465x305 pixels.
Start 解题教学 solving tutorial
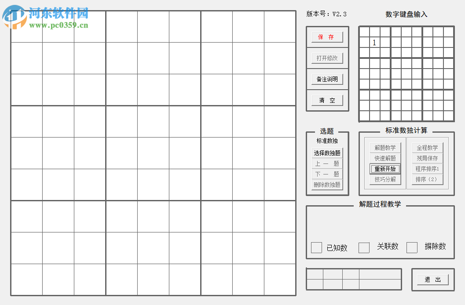385,148
